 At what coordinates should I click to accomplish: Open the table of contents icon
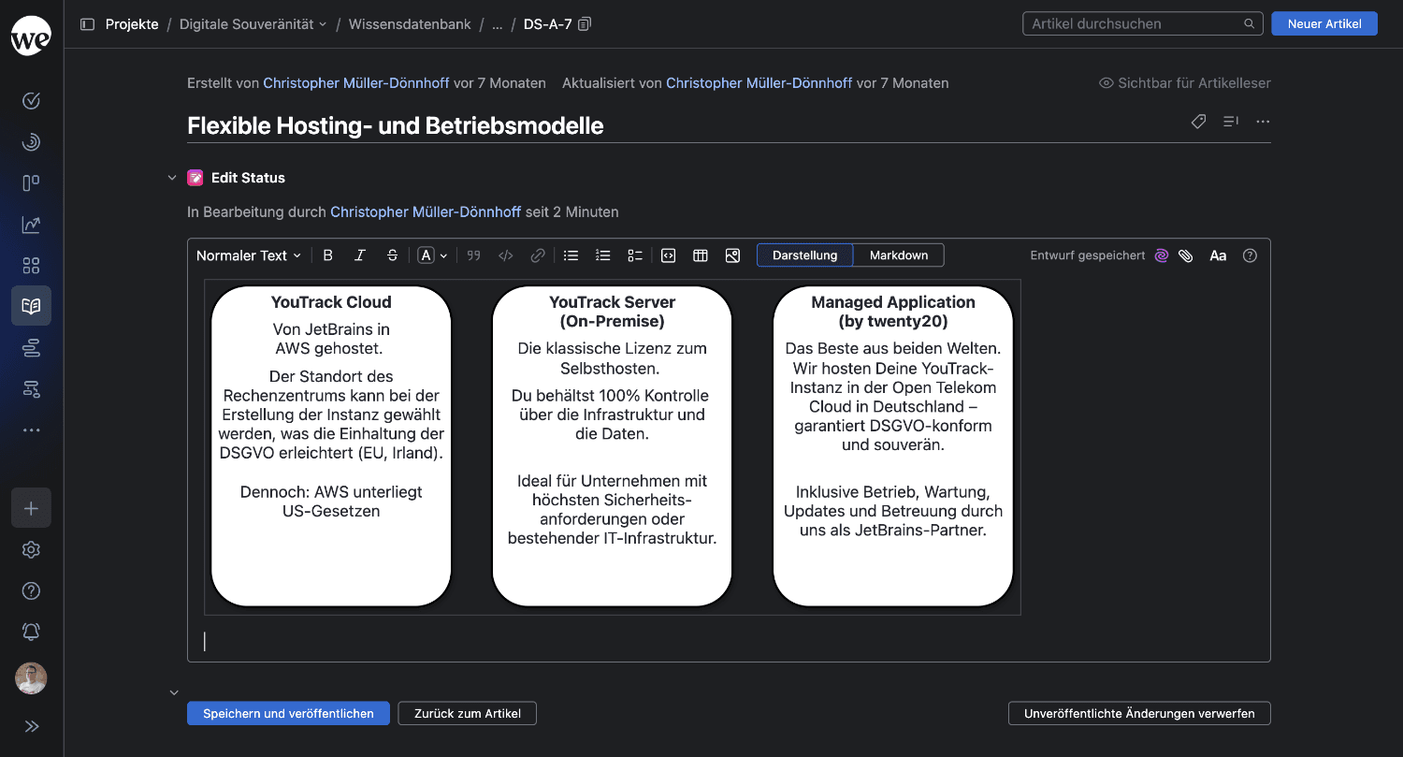(x=1231, y=122)
